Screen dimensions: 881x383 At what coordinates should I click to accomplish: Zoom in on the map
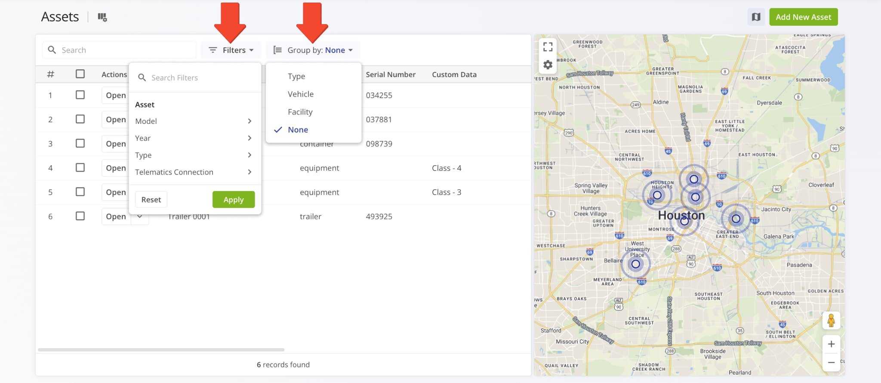click(831, 344)
